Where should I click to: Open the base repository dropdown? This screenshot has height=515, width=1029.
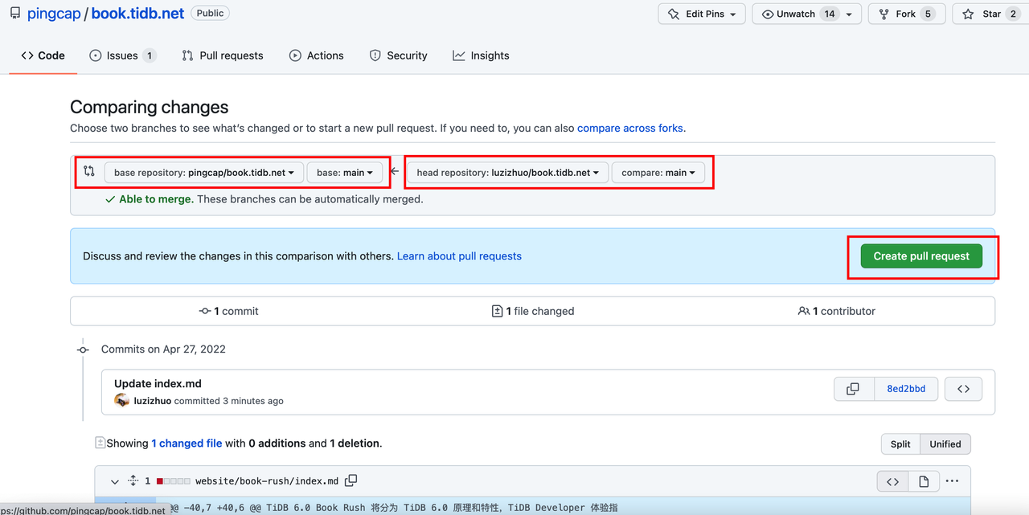[203, 173]
